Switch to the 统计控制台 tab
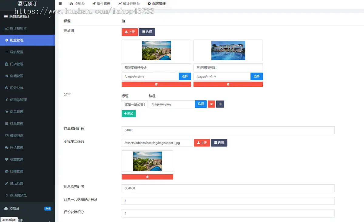364x222 pixels. [x=129, y=4]
